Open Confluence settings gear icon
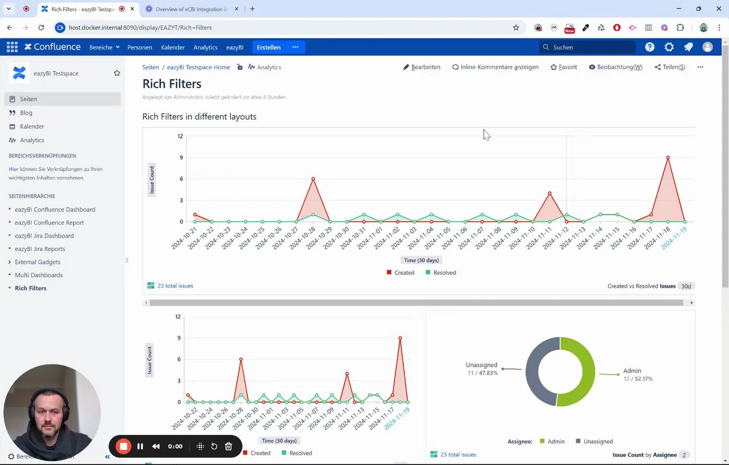This screenshot has height=465, width=729. click(669, 47)
